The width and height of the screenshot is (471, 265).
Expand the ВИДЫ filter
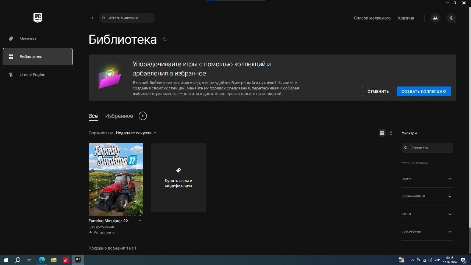(x=427, y=214)
